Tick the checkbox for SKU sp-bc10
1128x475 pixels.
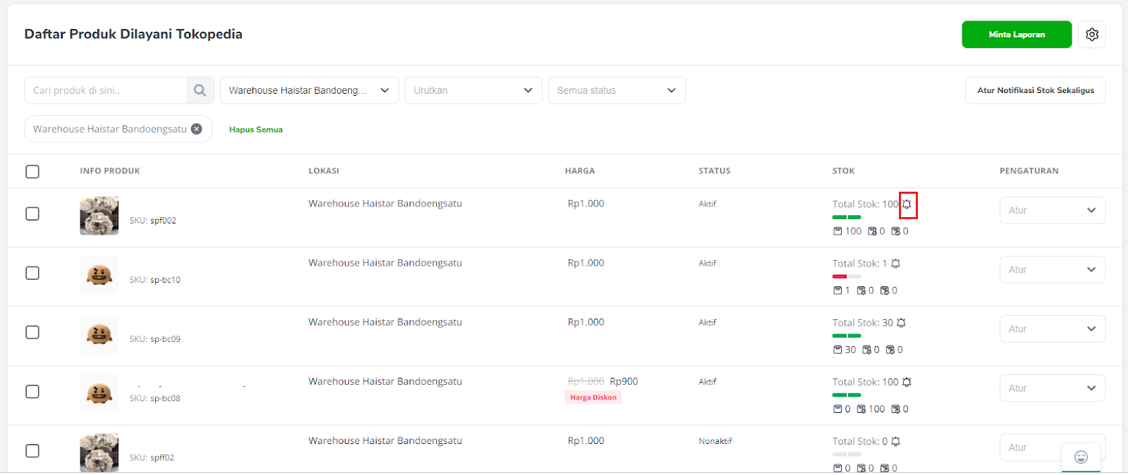32,273
